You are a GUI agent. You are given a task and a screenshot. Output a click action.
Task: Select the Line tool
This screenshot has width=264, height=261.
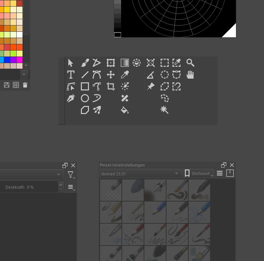(85, 75)
